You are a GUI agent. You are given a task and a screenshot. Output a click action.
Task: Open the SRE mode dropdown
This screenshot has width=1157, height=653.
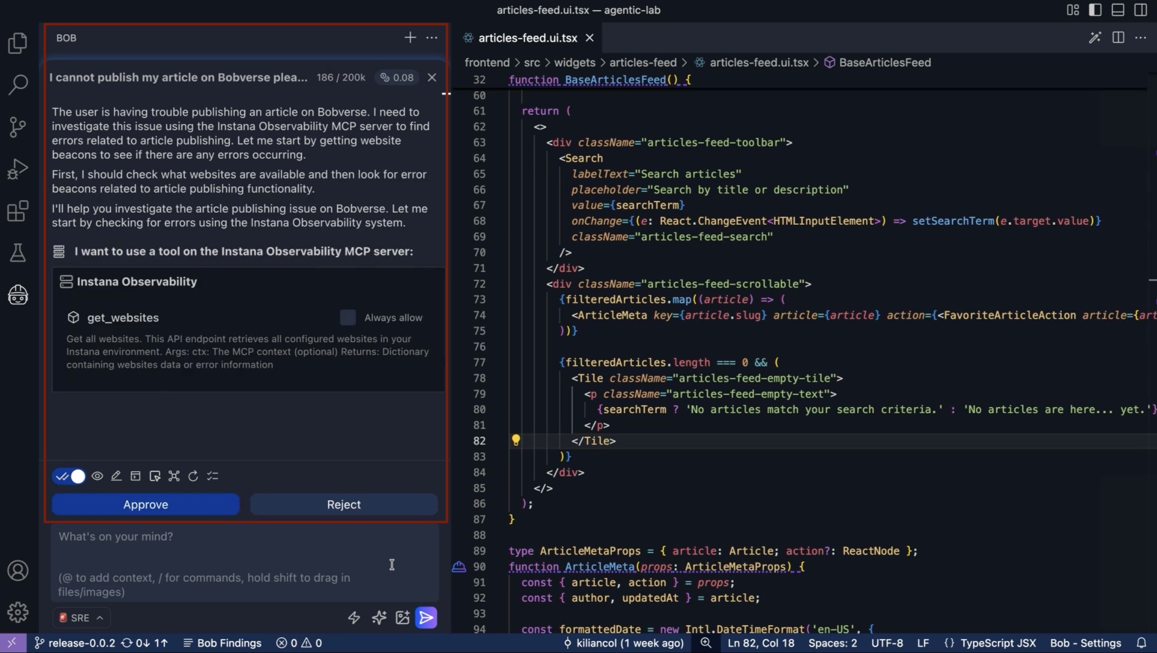point(82,618)
